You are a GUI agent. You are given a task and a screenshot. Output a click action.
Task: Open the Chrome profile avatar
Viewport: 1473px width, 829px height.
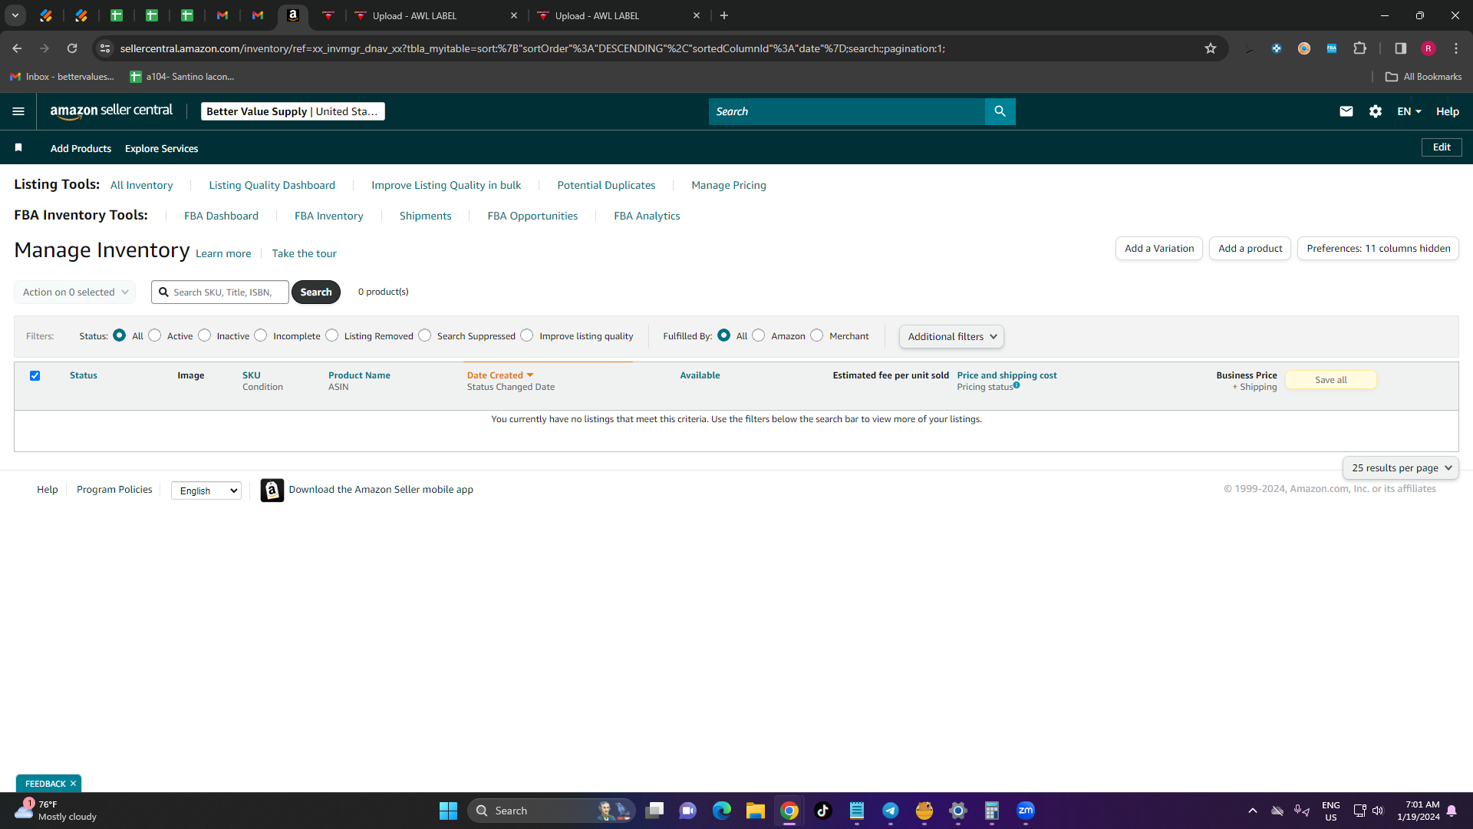1428,48
